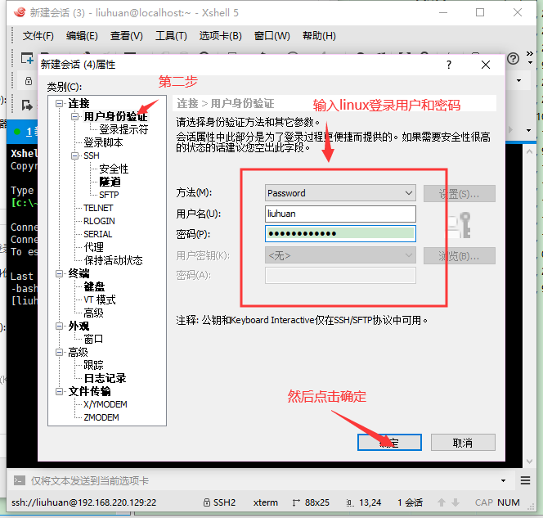The width and height of the screenshot is (543, 518).
Task: Select 保持活动状态 in the tree
Action: point(113,260)
